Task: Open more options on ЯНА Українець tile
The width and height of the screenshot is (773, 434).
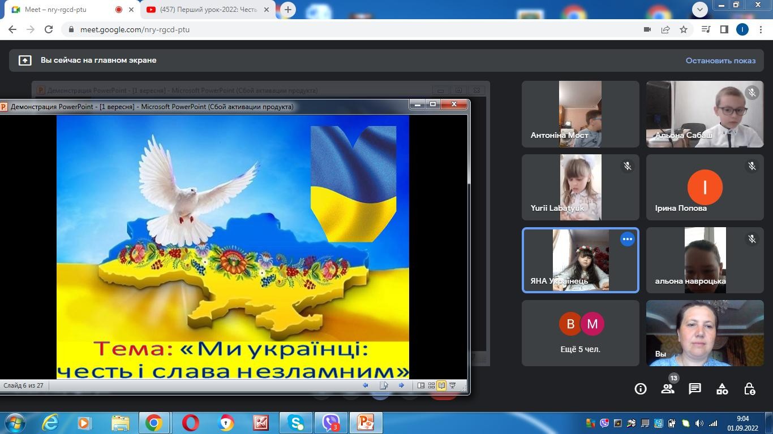Action: point(627,239)
